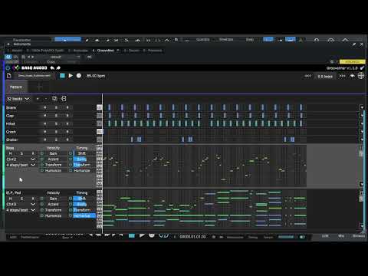Start the plugin's play button
This screenshot has height=276, width=368.
pos(71,76)
